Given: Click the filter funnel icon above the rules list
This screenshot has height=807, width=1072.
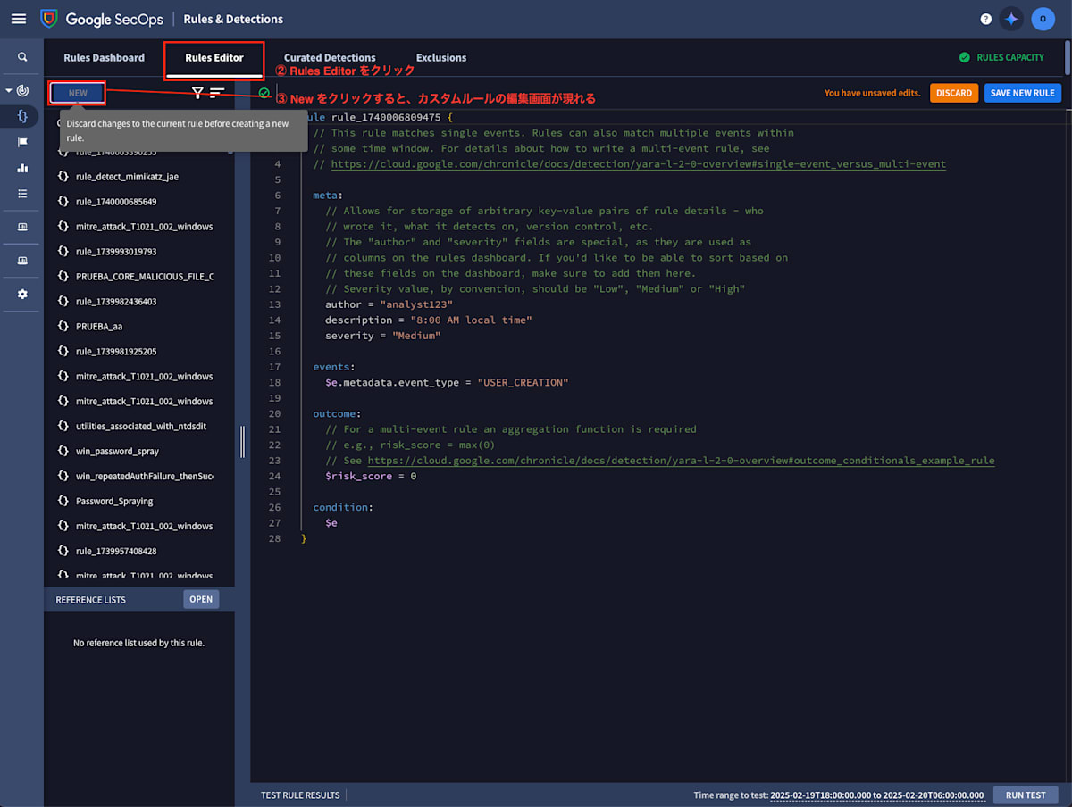Looking at the screenshot, I should pos(197,92).
